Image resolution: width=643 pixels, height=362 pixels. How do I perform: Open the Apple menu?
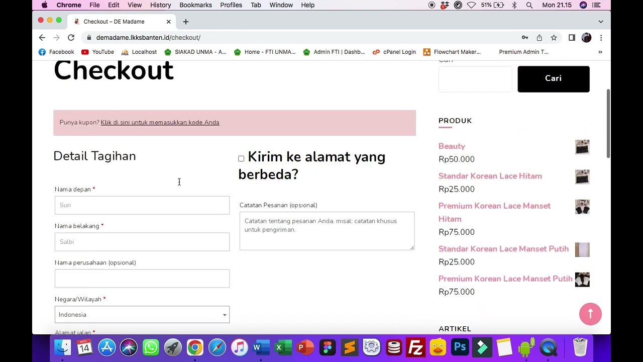click(x=44, y=5)
